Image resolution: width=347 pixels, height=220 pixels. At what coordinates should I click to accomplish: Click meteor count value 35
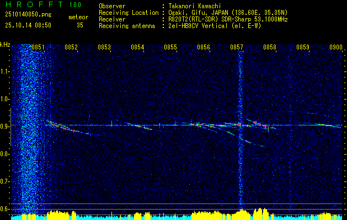pyautogui.click(x=80, y=25)
